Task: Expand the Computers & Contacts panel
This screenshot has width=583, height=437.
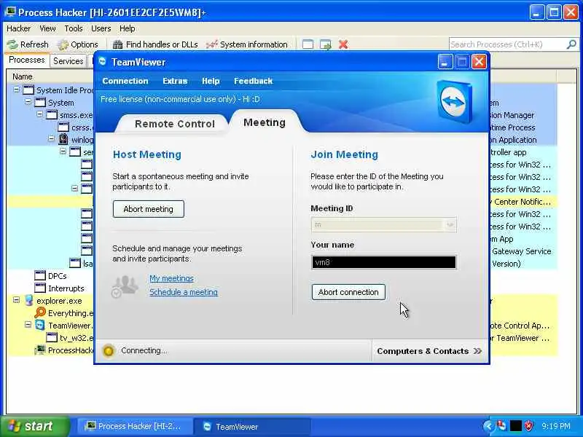Action: click(x=429, y=351)
